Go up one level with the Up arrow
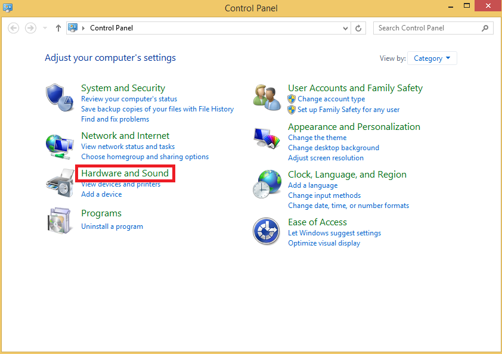Image resolution: width=502 pixels, height=354 pixels. [x=58, y=28]
